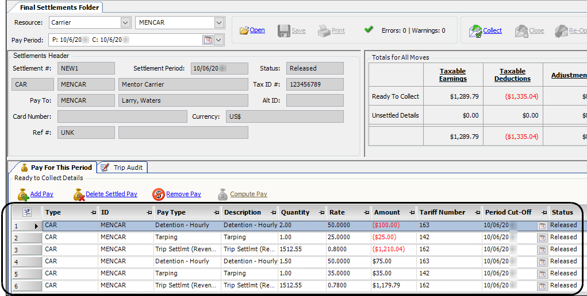Click the Save floppy disk icon

click(x=284, y=30)
